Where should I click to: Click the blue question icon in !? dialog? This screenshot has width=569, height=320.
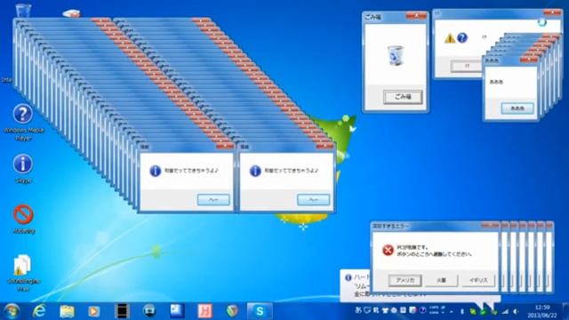462,37
